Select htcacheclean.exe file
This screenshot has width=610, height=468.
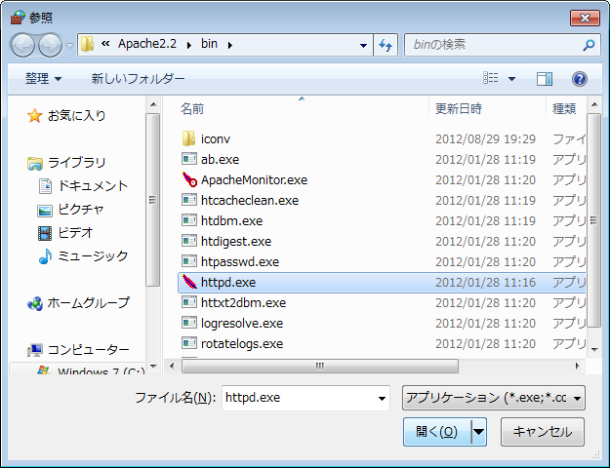[x=250, y=201]
